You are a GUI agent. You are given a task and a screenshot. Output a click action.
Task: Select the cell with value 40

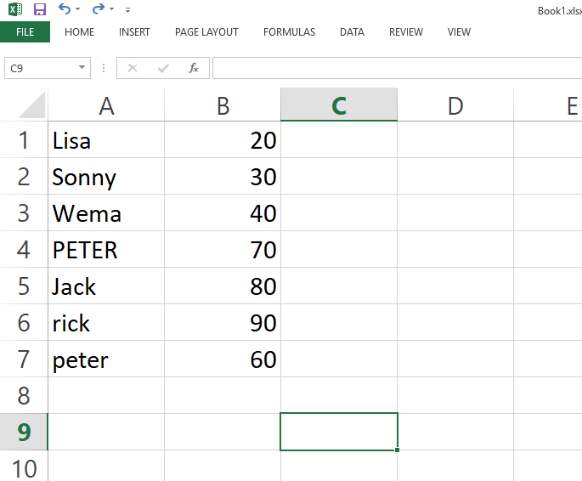(x=223, y=213)
